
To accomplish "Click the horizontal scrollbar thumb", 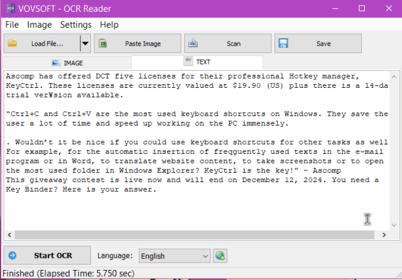I will pos(194,235).
